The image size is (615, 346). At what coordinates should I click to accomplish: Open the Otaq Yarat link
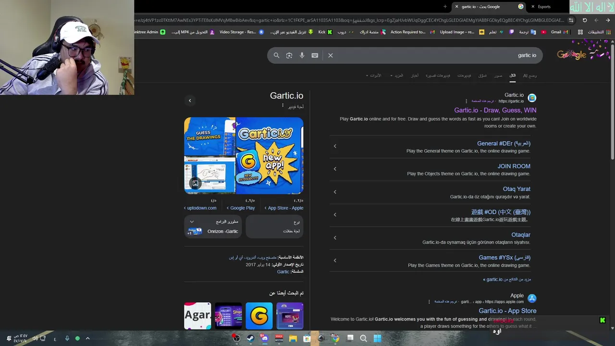click(517, 189)
